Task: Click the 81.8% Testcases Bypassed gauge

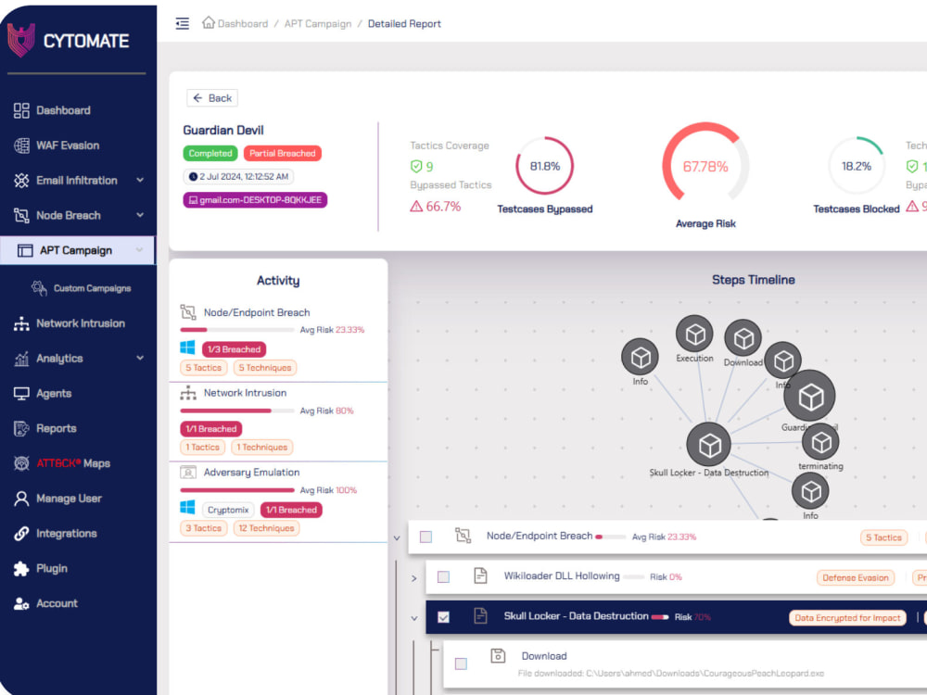Action: [x=544, y=166]
